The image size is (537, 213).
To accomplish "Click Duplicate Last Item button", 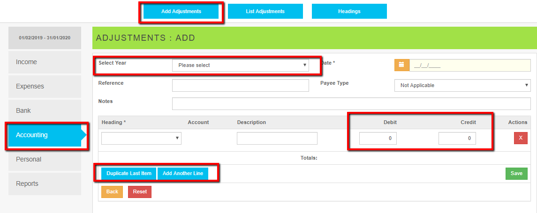I will tap(129, 173).
